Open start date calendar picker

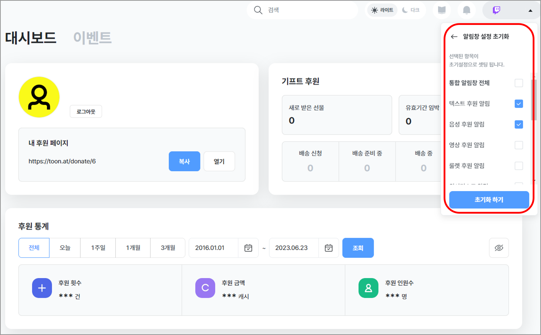tap(248, 248)
